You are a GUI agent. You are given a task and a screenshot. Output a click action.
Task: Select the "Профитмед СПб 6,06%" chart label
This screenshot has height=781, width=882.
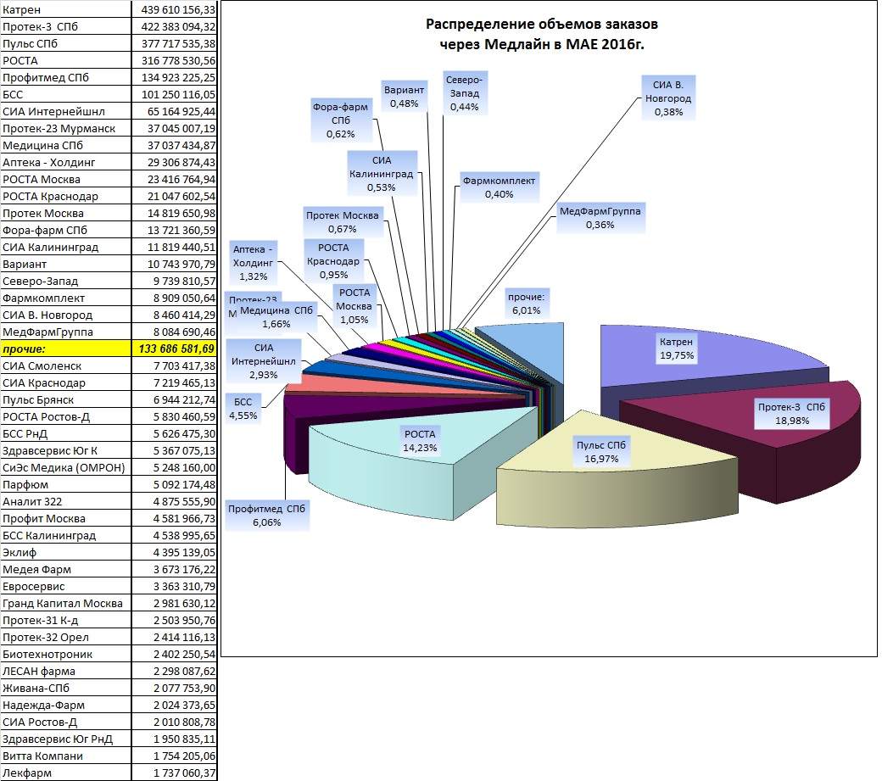click(x=266, y=516)
